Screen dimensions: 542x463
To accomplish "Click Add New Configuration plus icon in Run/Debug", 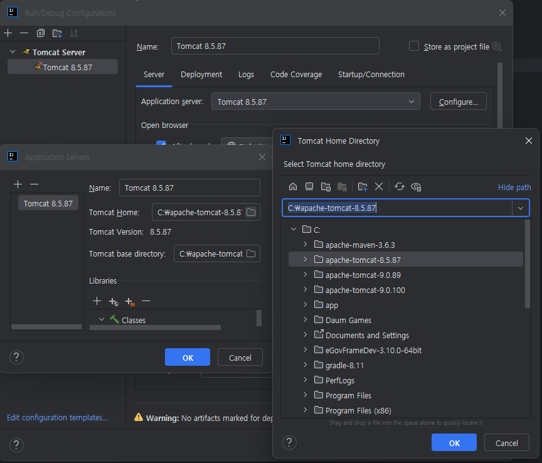I will pos(8,33).
